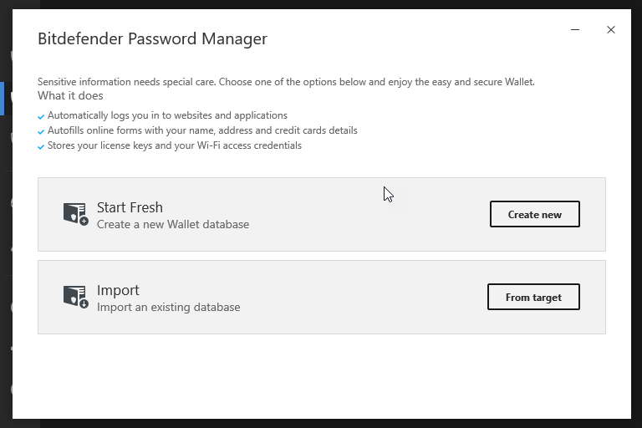Click 'Stores your license keys' bullet text

tap(175, 145)
